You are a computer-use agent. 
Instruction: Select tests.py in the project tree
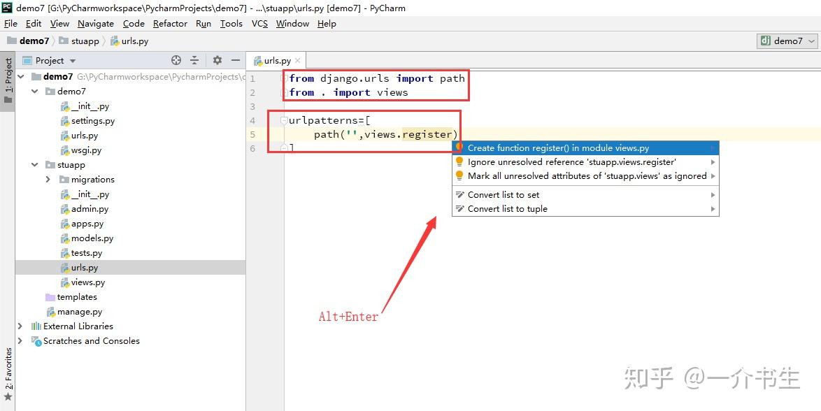[x=87, y=253]
